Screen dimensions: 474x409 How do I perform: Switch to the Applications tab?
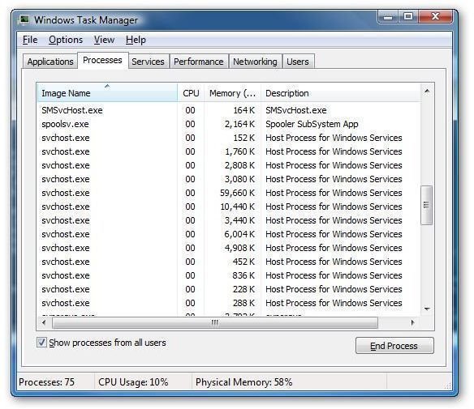point(50,62)
